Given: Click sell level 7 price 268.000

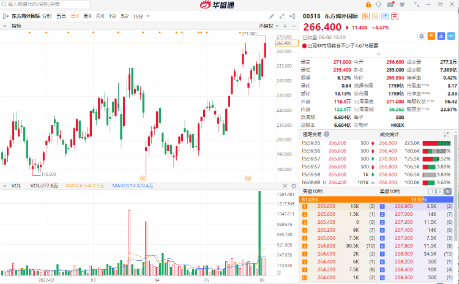Looking at the screenshot, I should (x=404, y=254).
